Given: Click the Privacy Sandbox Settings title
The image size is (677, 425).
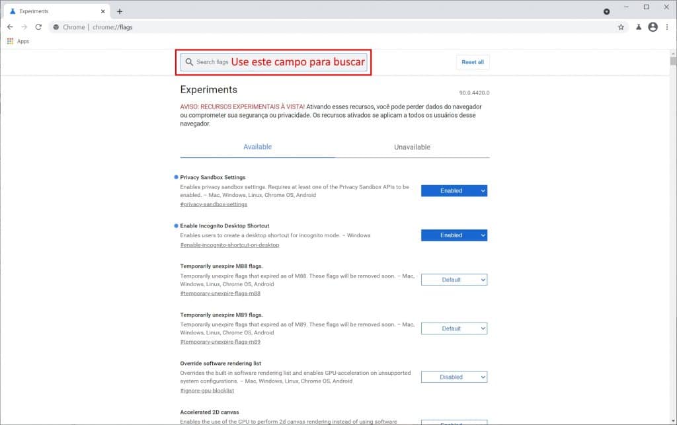Looking at the screenshot, I should [x=212, y=177].
